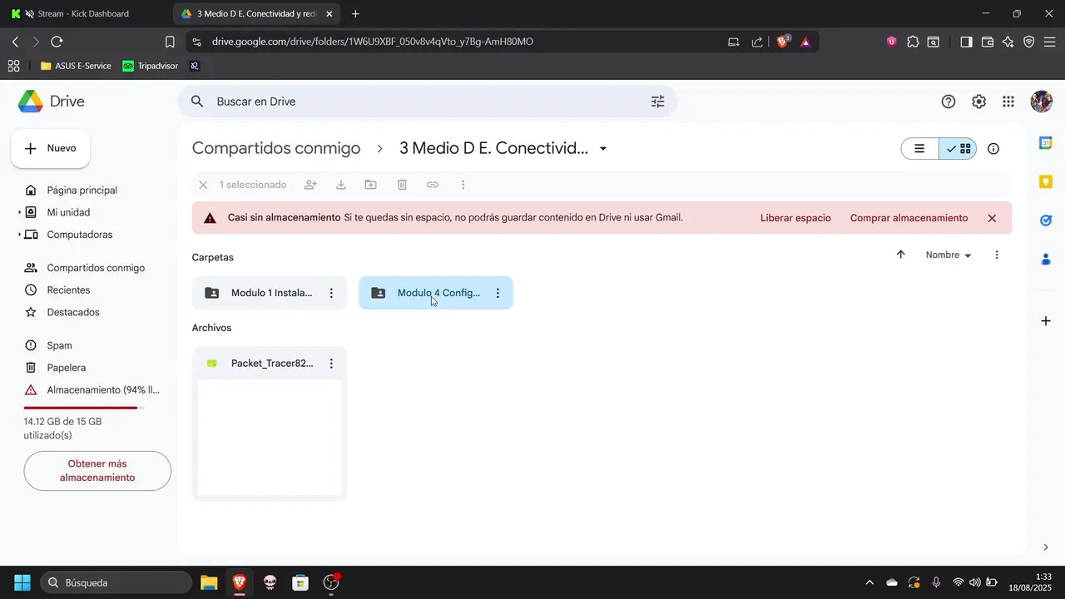Open Packet_Tracer file thumbnail preview
This screenshot has width=1065, height=599.
(270, 438)
